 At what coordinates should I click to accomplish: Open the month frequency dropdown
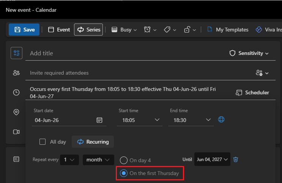(98, 160)
